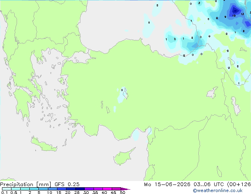Click the '30' legend scale label
Screen dimensions: 251x194
pyautogui.click(x=86, y=192)
